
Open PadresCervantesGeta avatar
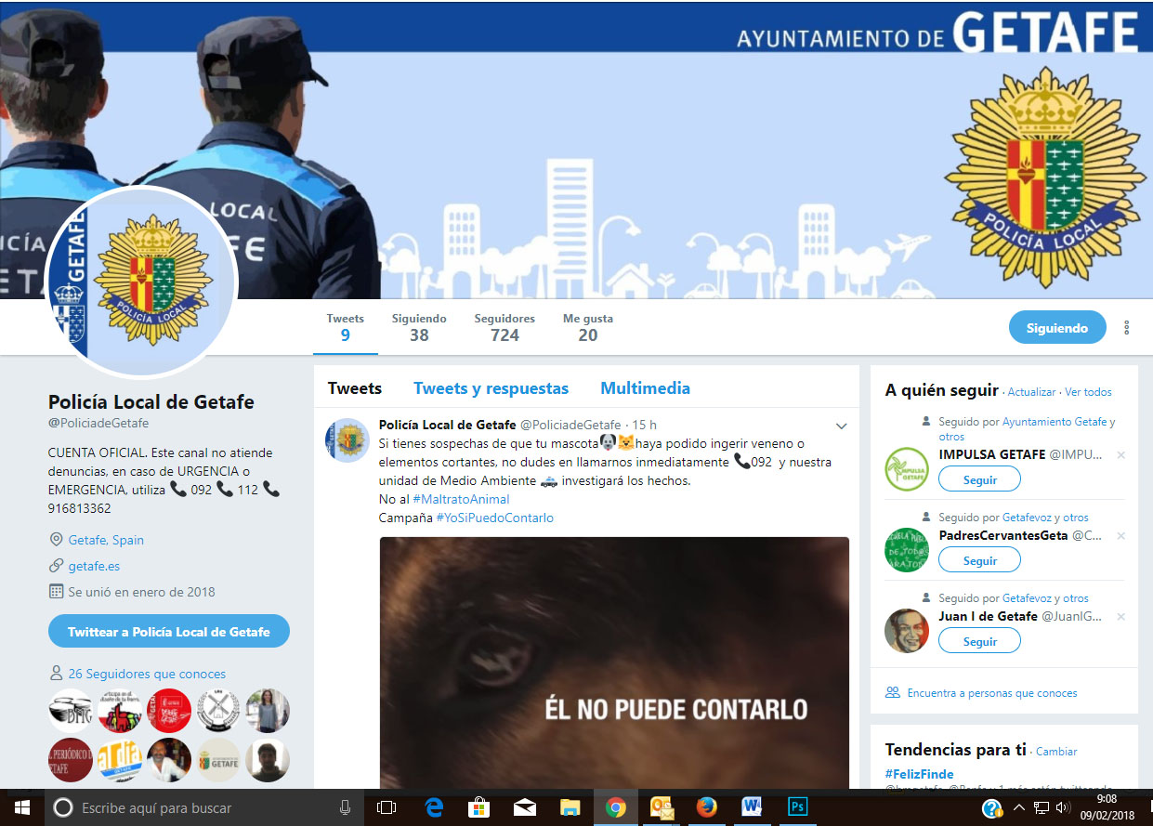(x=907, y=550)
